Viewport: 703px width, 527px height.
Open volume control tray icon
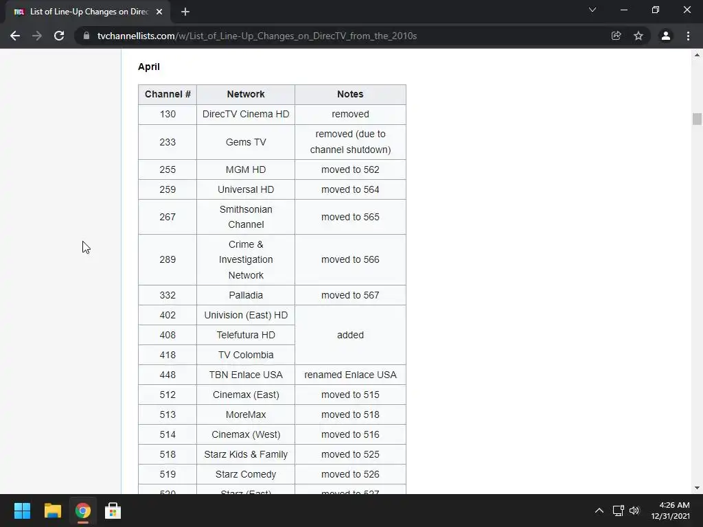[634, 511]
